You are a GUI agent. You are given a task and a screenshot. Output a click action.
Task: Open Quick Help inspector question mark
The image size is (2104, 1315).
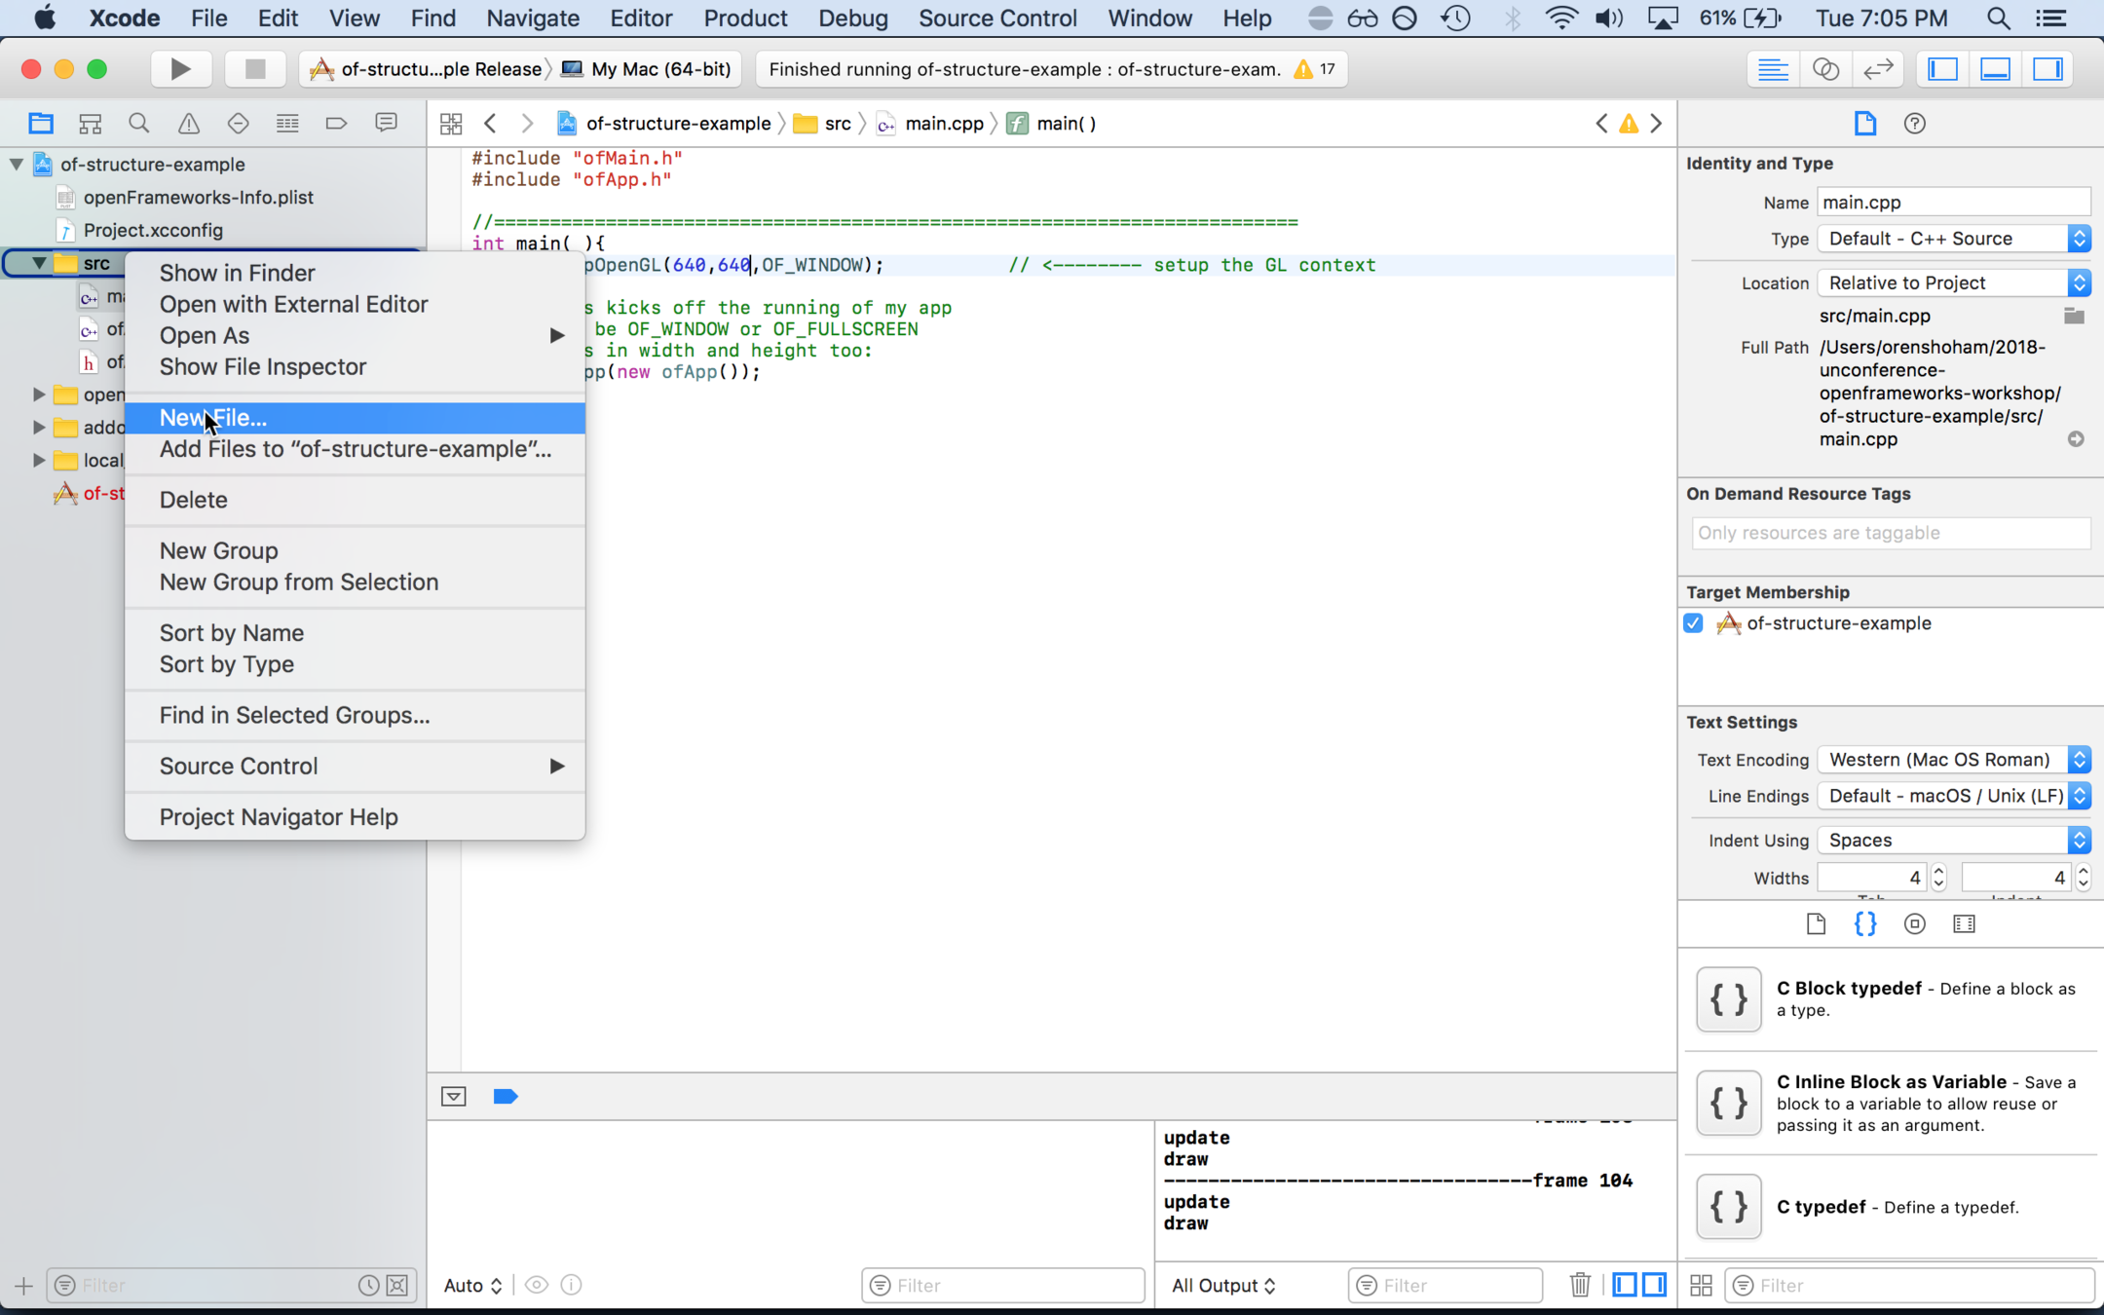pos(1914,124)
